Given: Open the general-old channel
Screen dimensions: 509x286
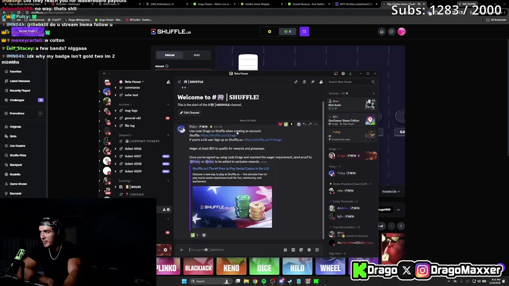Looking at the screenshot, I should (x=132, y=118).
